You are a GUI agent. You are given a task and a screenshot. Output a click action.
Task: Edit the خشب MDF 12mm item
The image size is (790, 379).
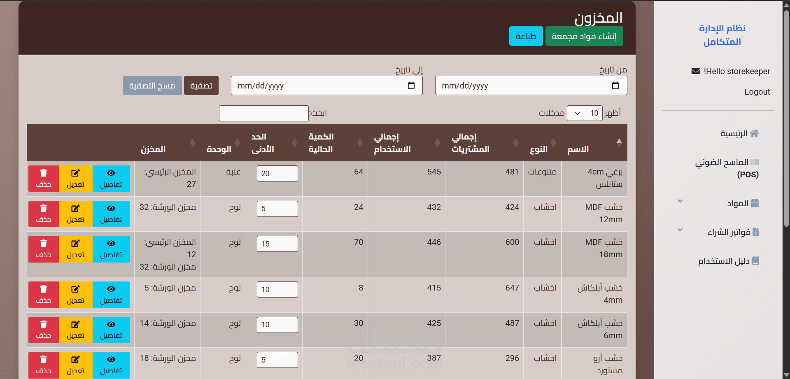point(76,214)
